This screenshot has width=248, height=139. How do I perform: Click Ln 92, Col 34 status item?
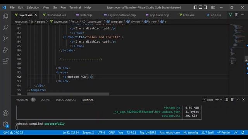point(71,132)
